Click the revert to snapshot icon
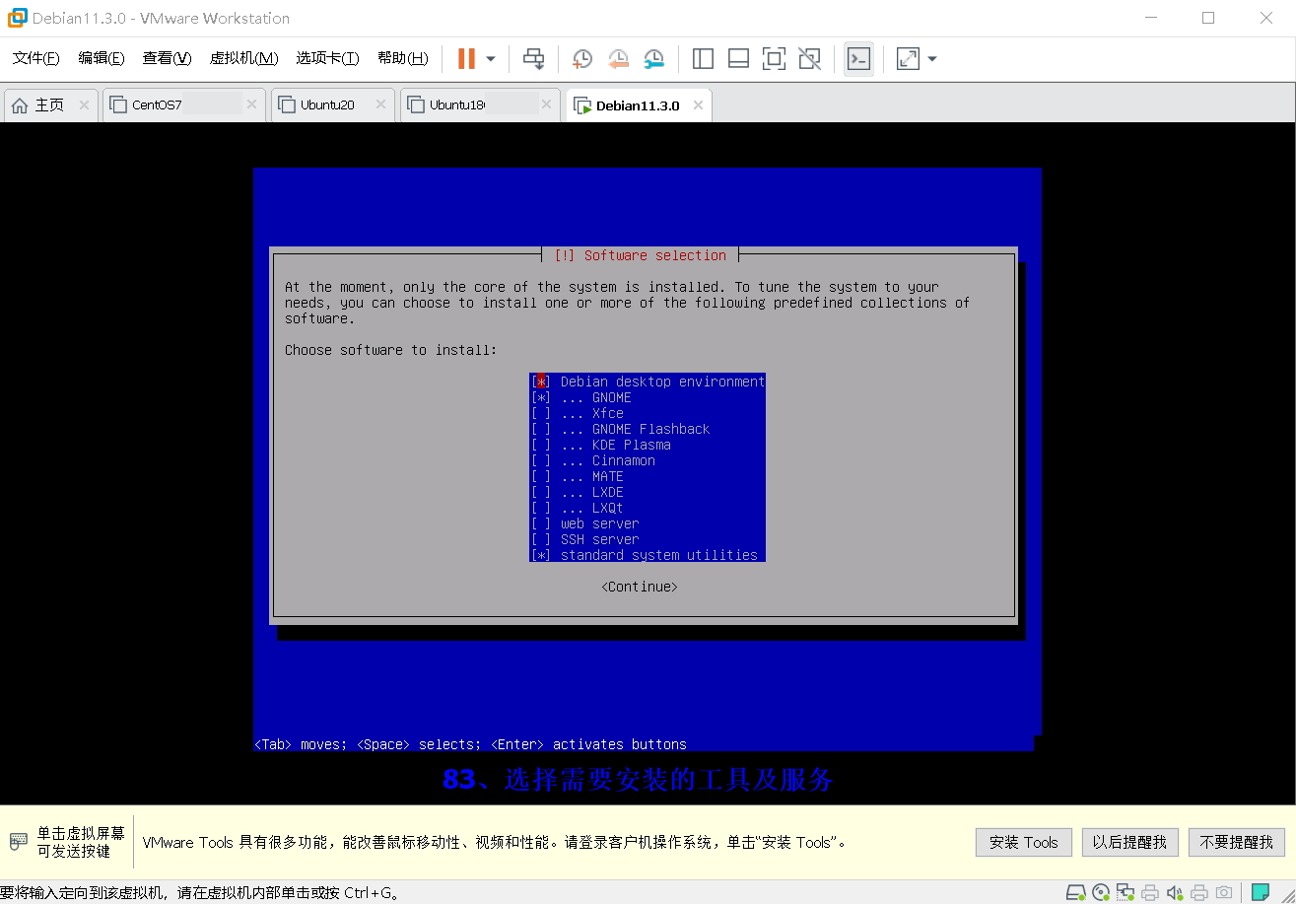The height and width of the screenshot is (904, 1296). point(618,59)
